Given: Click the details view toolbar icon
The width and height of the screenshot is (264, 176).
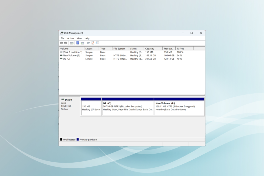Looking at the screenshot, I should 97,43.
